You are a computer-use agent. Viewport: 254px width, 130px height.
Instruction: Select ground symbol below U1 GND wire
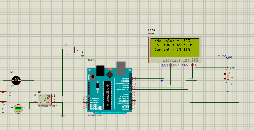[x=63, y=116]
